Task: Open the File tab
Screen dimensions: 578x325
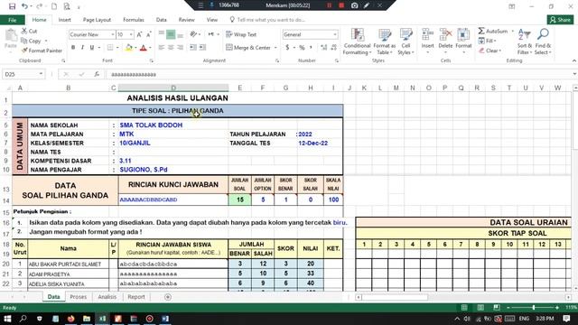Action: [12, 20]
